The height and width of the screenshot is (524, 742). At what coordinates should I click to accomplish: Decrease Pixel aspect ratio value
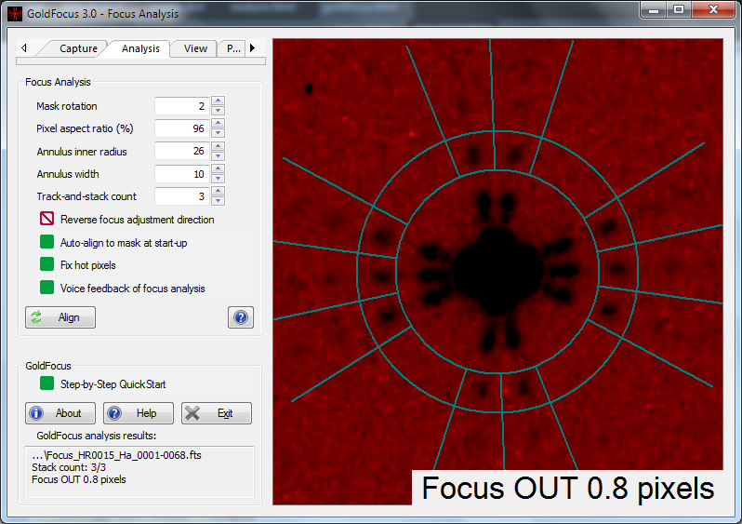219,133
